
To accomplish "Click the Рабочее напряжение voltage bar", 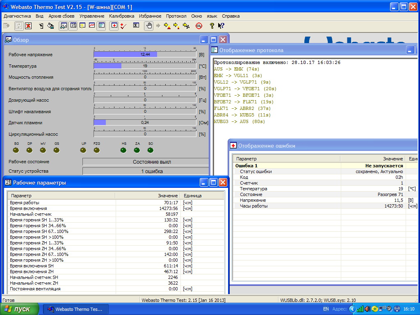I will click(x=145, y=55).
